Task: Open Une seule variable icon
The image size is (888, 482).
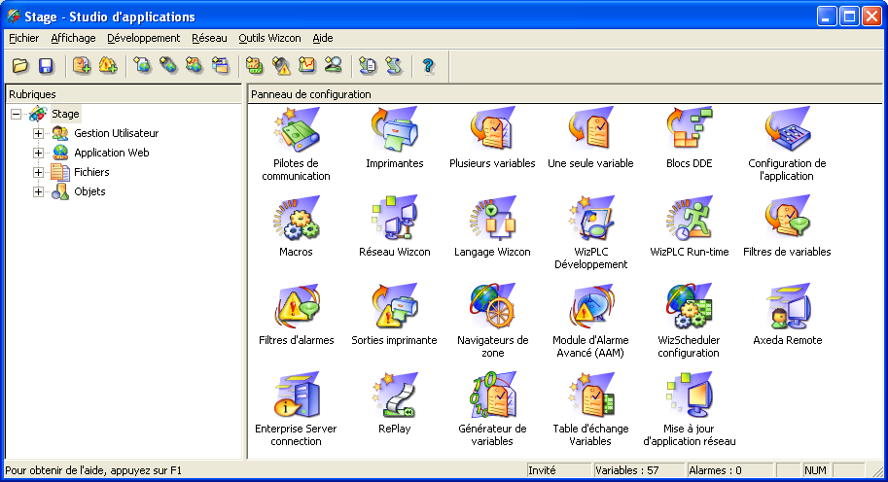Action: point(590,129)
